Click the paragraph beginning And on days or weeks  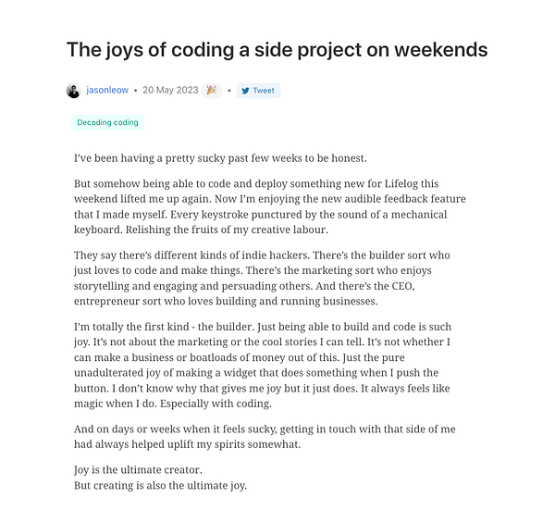pos(265,437)
